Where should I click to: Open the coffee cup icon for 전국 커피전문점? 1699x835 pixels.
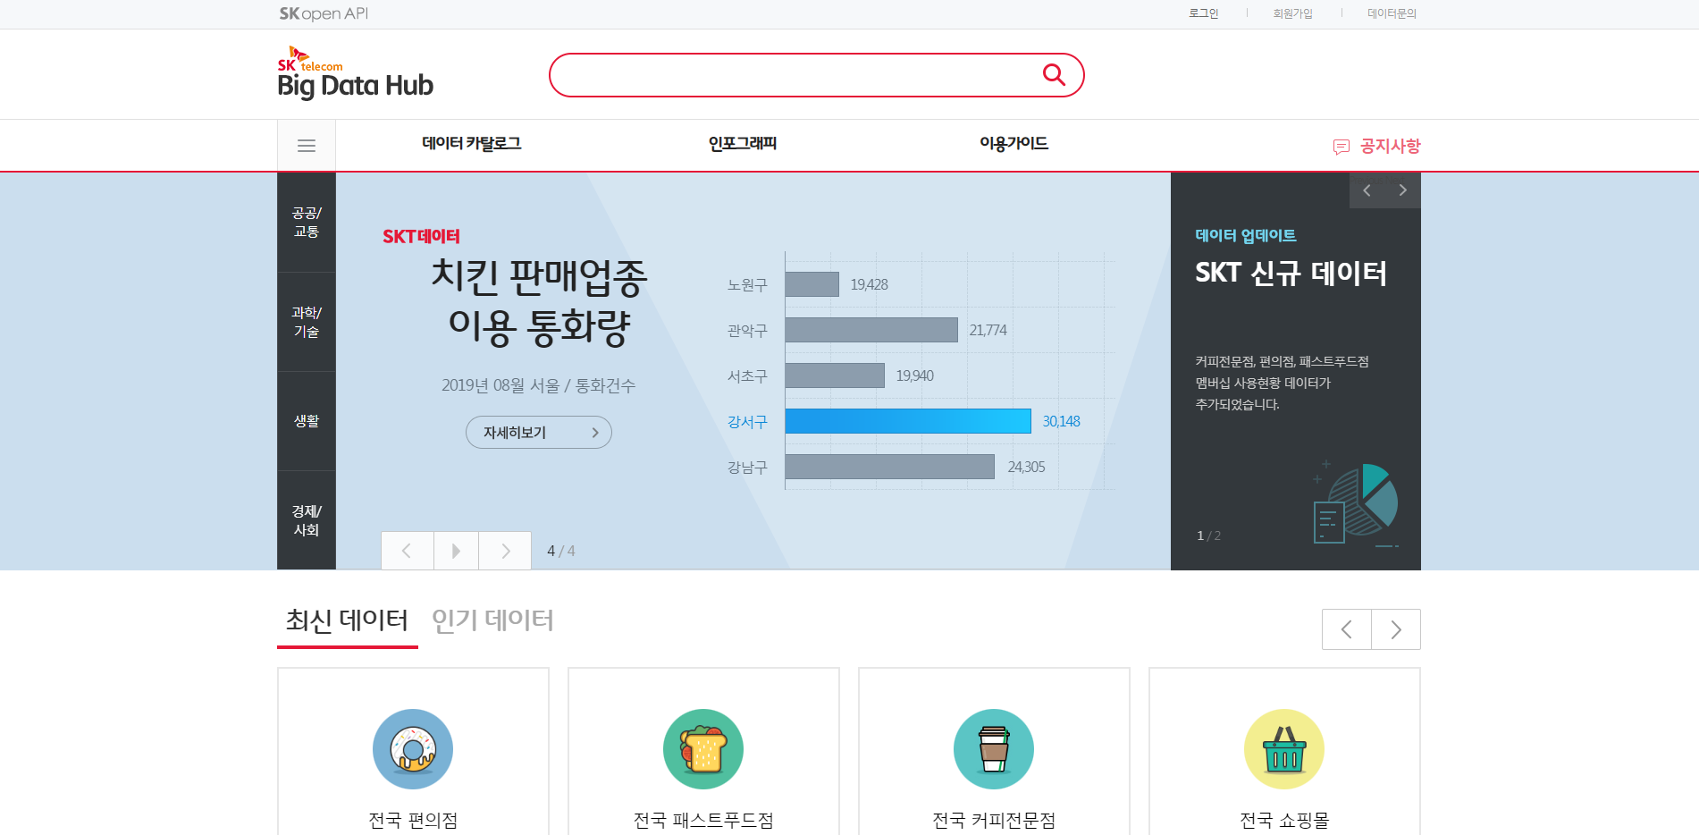click(994, 749)
